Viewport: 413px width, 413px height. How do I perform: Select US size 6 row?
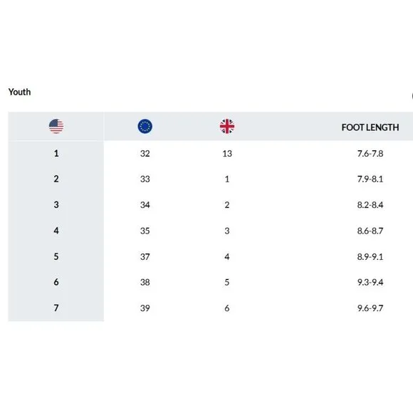(x=211, y=283)
